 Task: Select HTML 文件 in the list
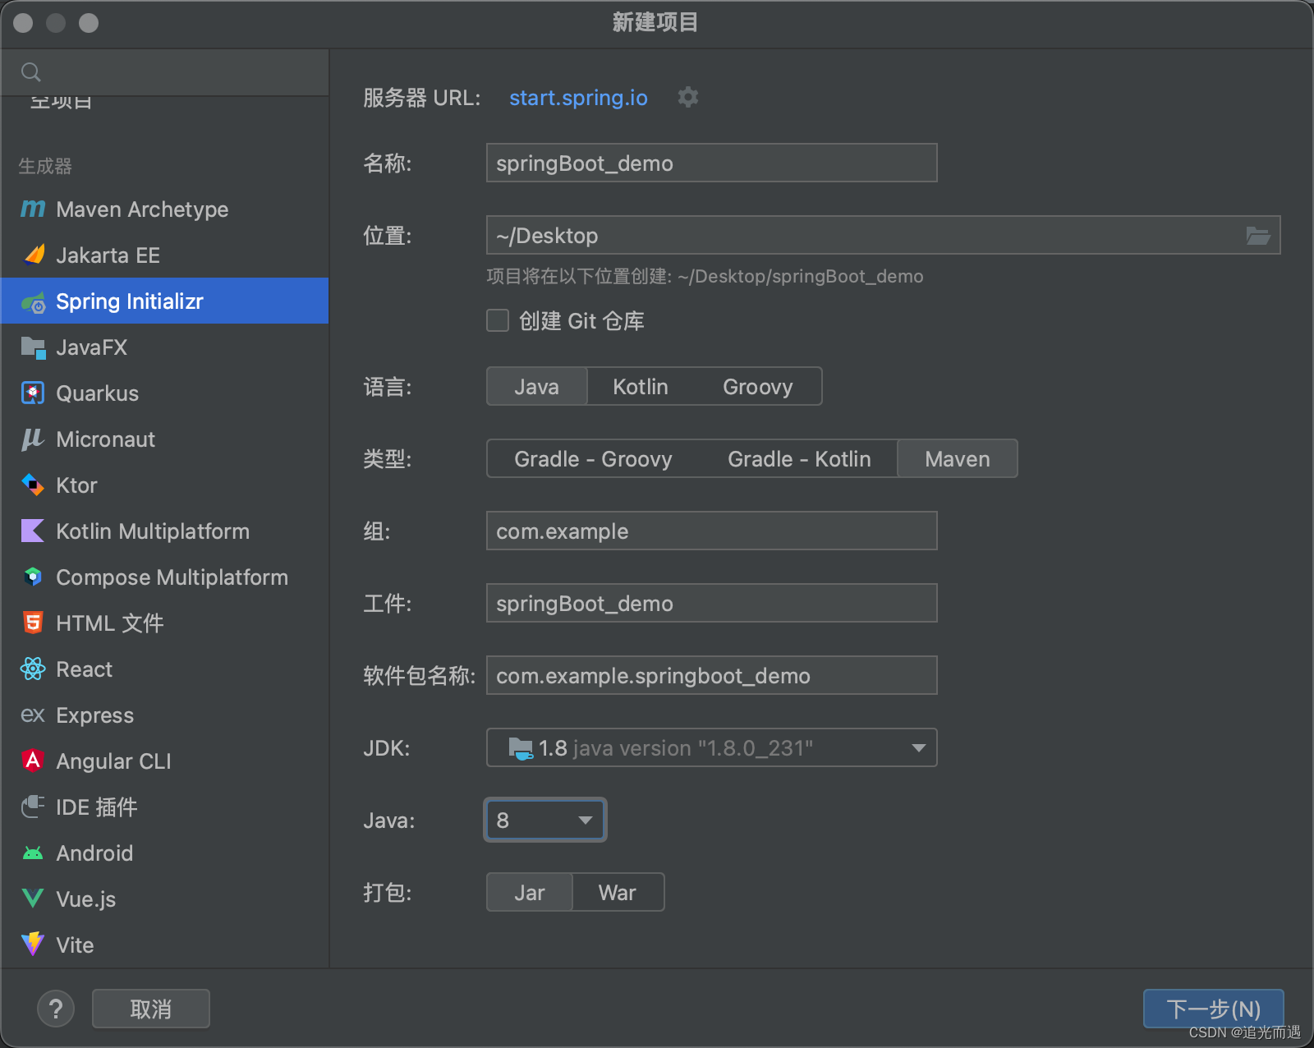pos(164,623)
